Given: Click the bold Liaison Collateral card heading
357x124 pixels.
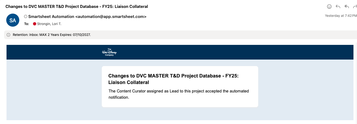Looking at the screenshot, I should (x=173, y=79).
